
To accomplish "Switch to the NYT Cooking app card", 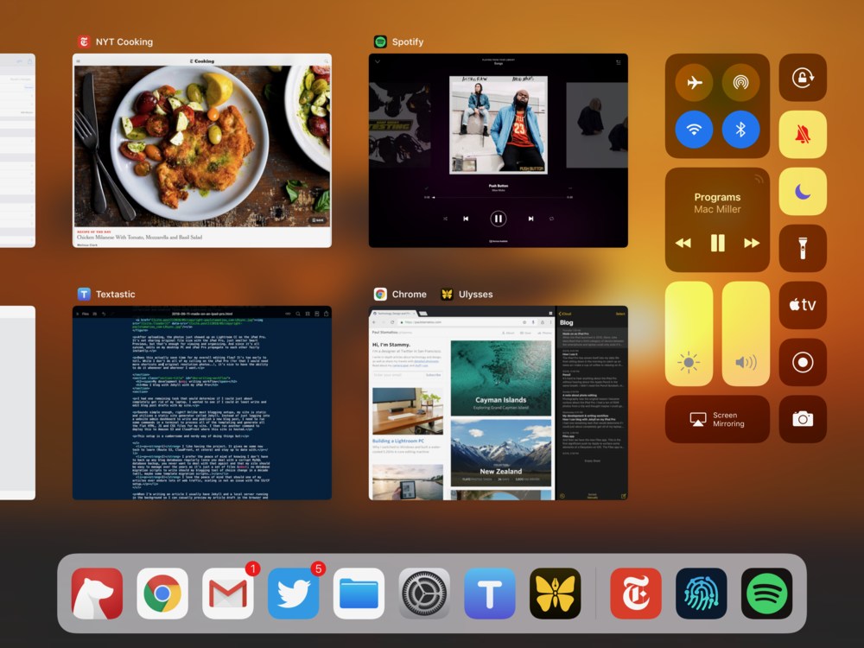I will click(x=201, y=151).
